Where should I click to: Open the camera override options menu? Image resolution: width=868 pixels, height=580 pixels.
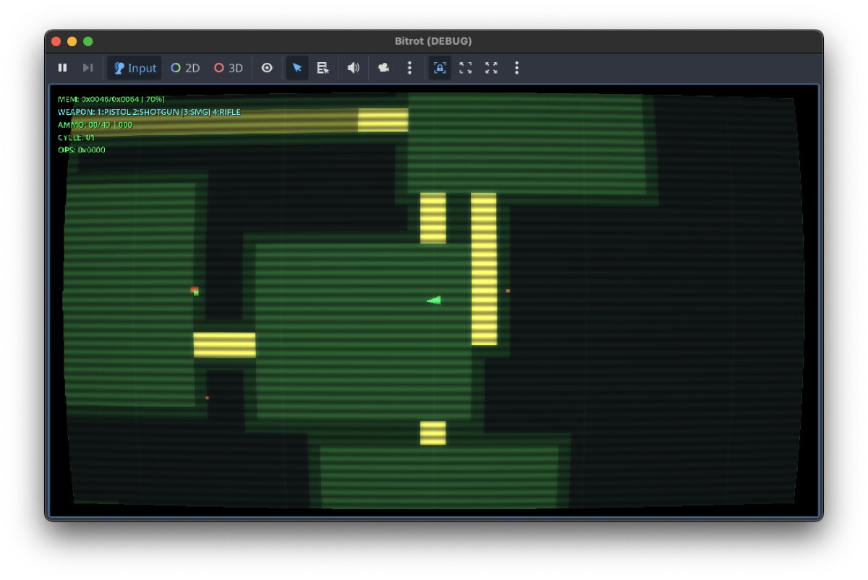[409, 67]
